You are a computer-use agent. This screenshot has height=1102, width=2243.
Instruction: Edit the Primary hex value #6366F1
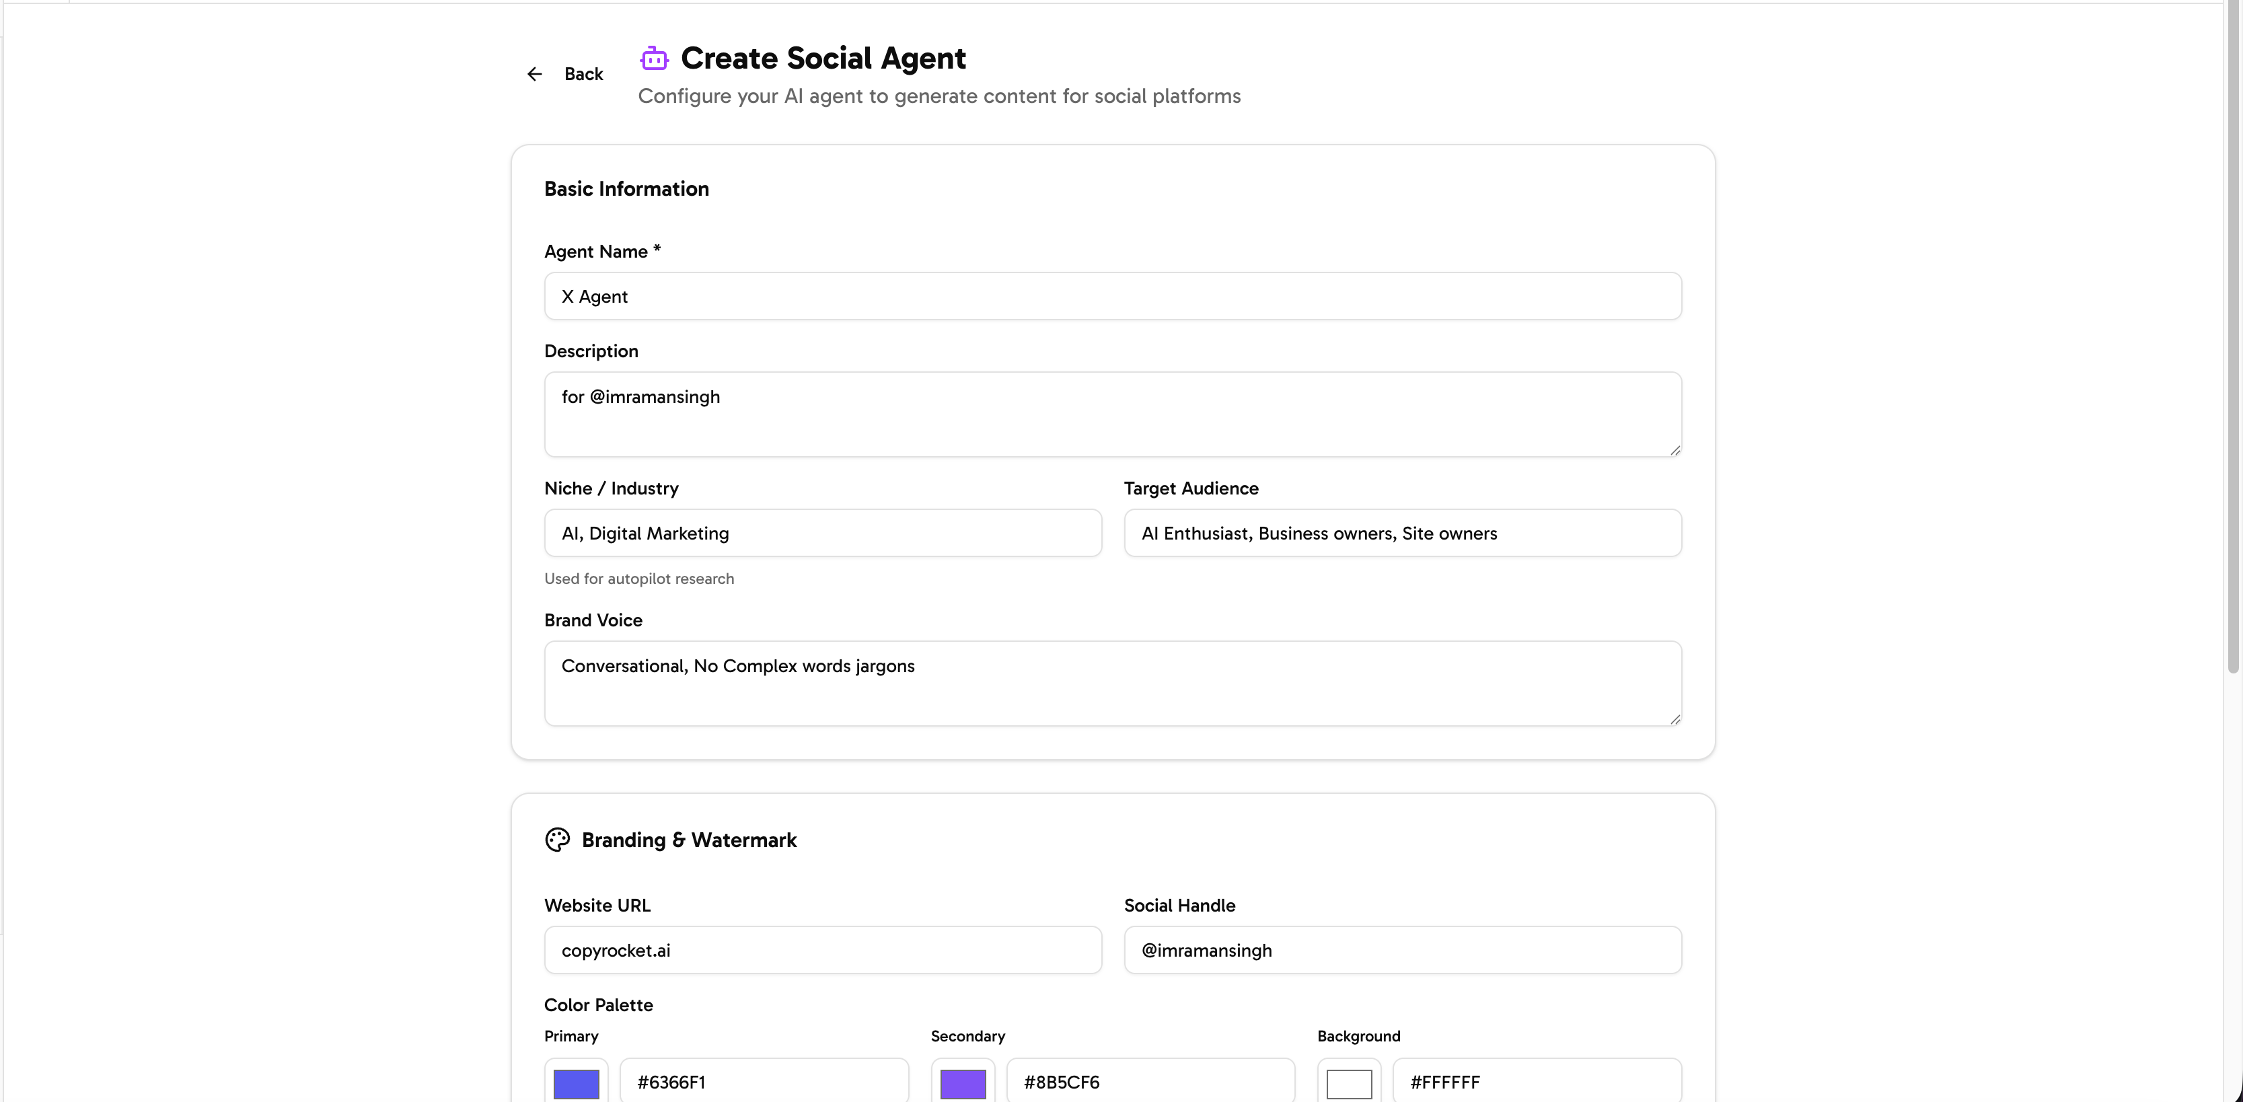click(x=764, y=1083)
